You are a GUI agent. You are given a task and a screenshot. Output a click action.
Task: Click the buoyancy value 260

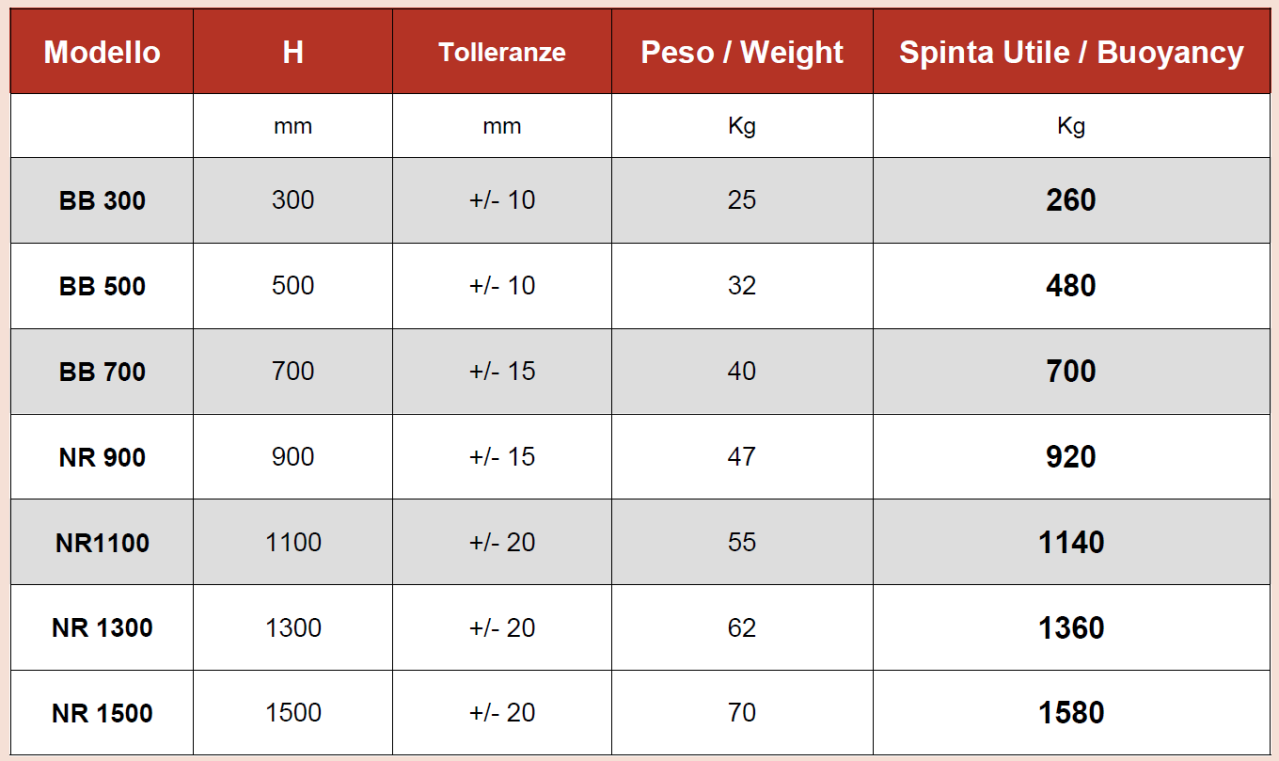1071,200
